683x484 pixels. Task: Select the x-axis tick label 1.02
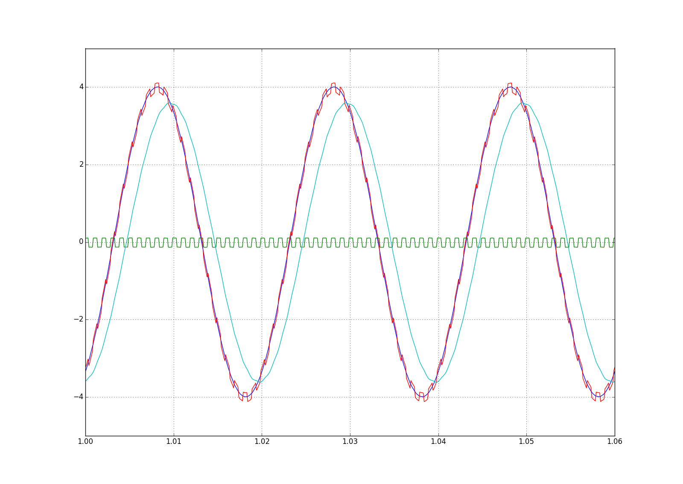(x=262, y=442)
